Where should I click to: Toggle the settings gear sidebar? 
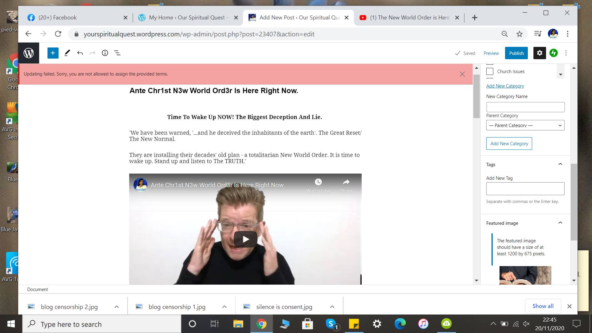[539, 53]
